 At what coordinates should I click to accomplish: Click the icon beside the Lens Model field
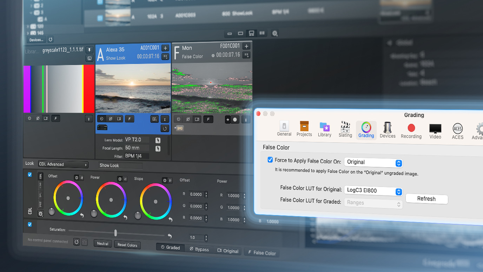click(158, 140)
